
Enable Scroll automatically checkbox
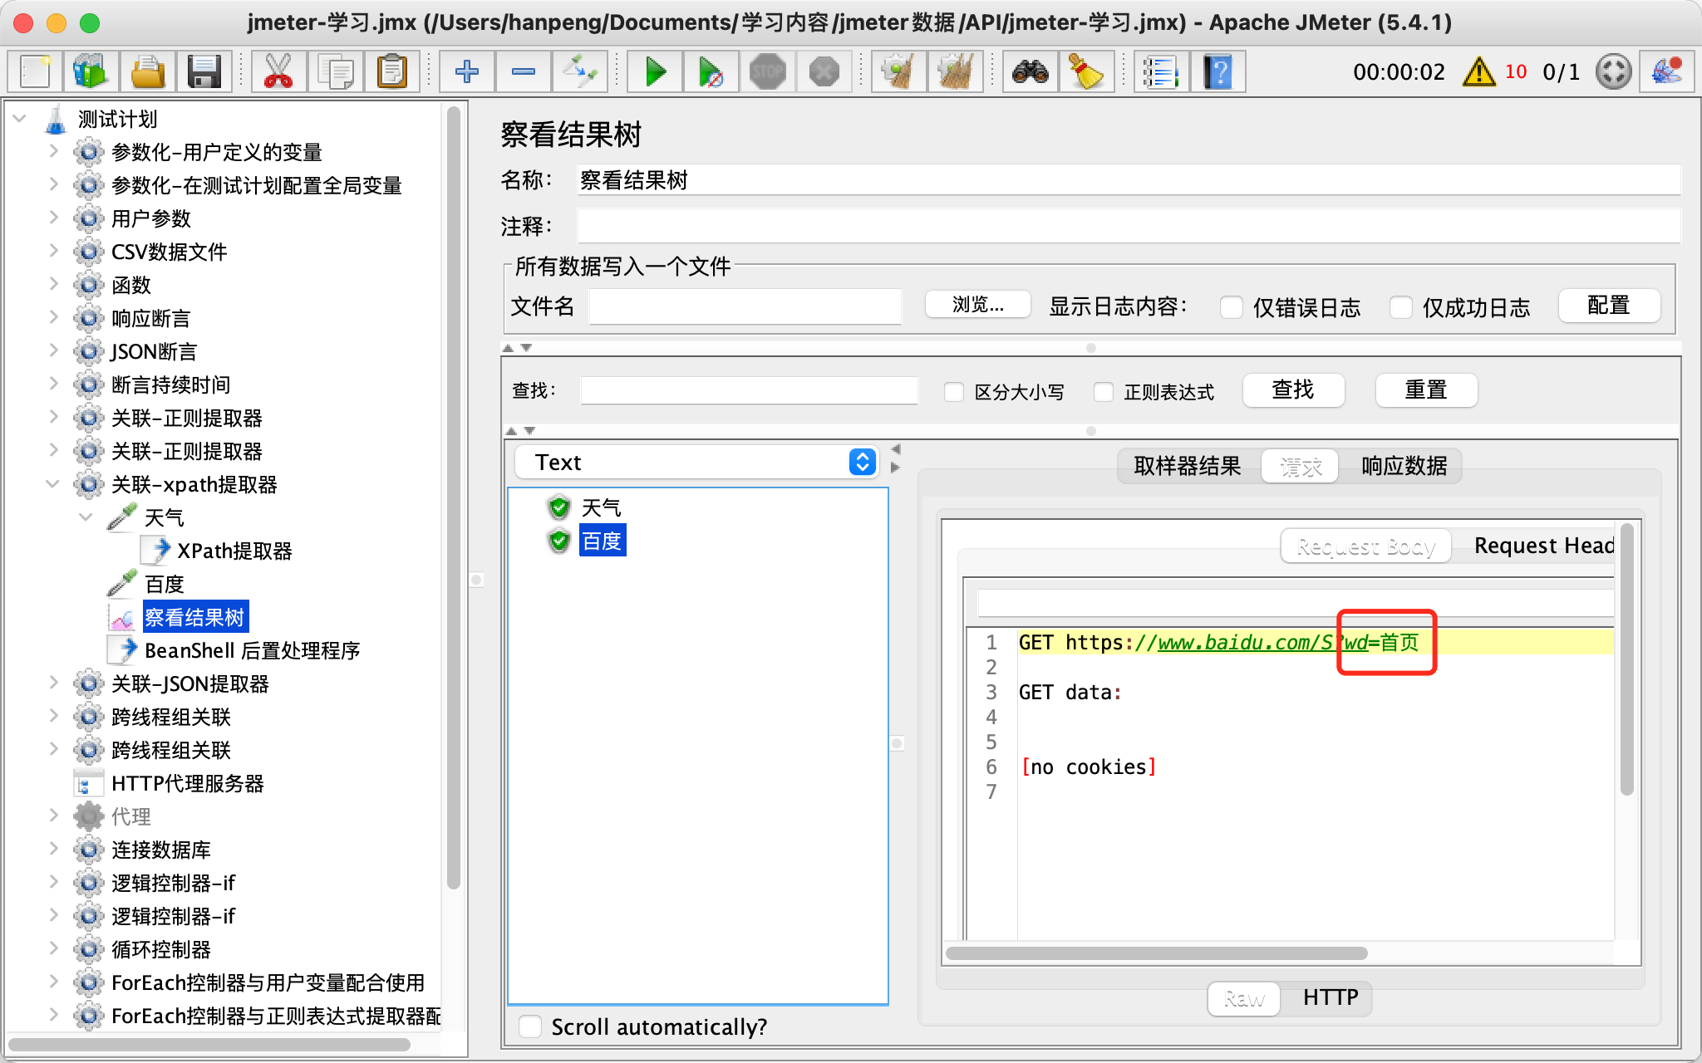(530, 1026)
